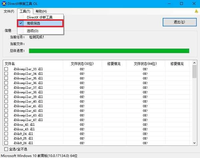Collapse the 工具(T) menu
This screenshot has height=158, width=200.
[x=25, y=11]
